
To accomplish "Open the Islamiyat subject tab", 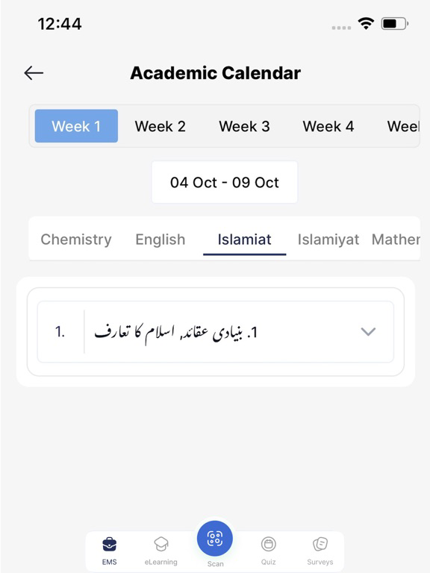I will tap(328, 239).
